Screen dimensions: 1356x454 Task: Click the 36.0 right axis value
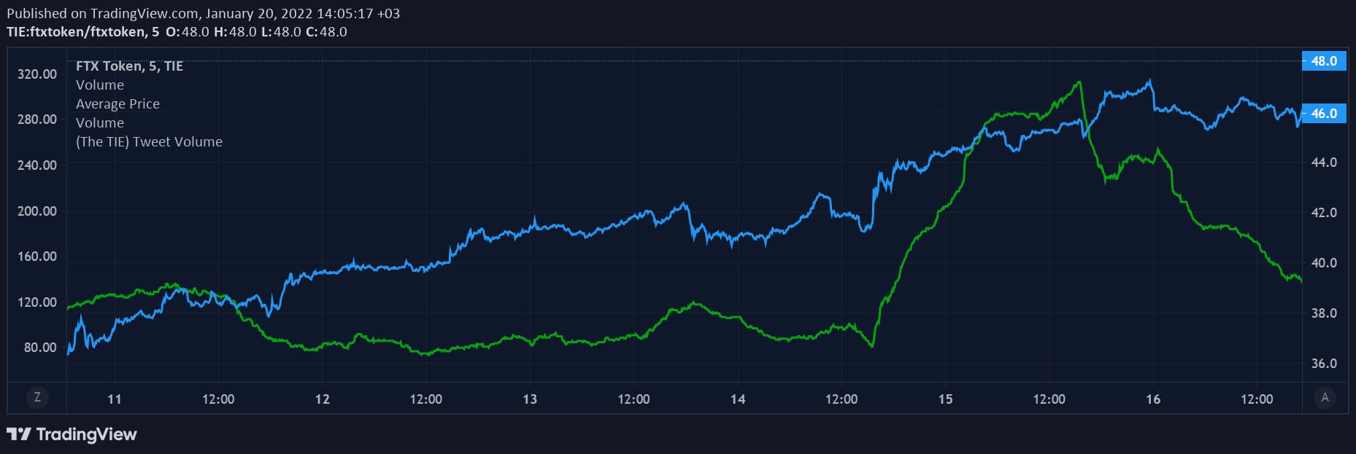coord(1324,364)
